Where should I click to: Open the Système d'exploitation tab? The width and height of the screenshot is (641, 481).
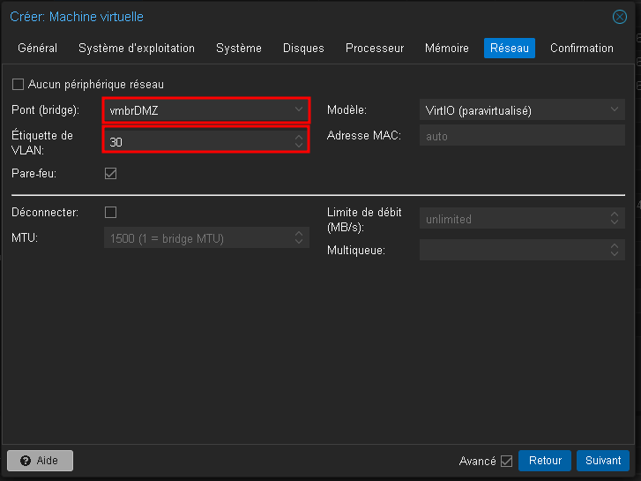coord(137,49)
